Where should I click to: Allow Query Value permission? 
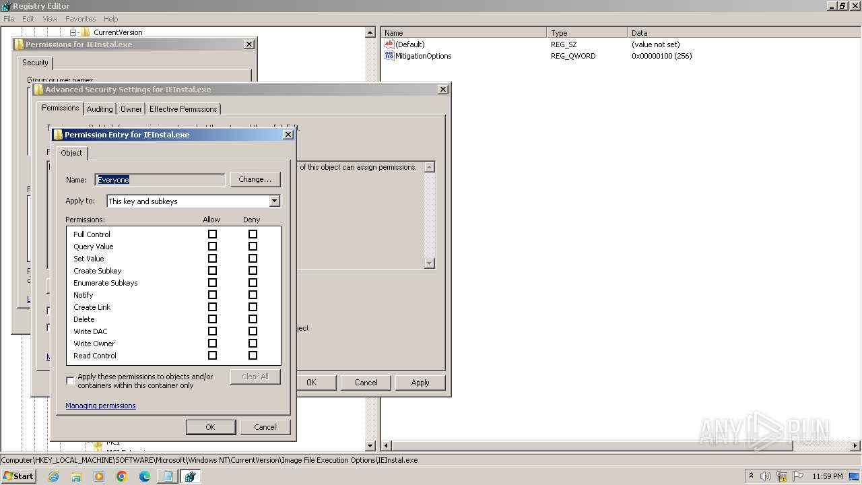coord(212,247)
